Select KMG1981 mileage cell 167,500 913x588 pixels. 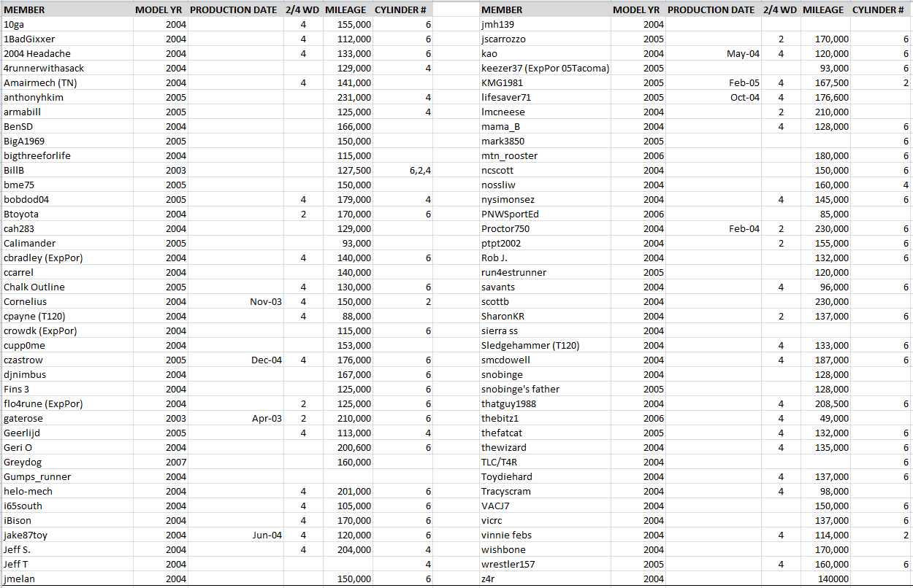coord(826,82)
